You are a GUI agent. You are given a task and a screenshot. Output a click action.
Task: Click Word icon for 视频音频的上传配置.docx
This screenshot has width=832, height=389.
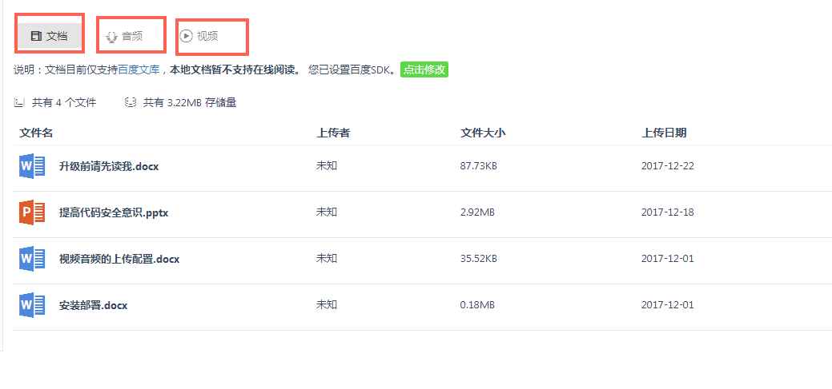click(32, 259)
